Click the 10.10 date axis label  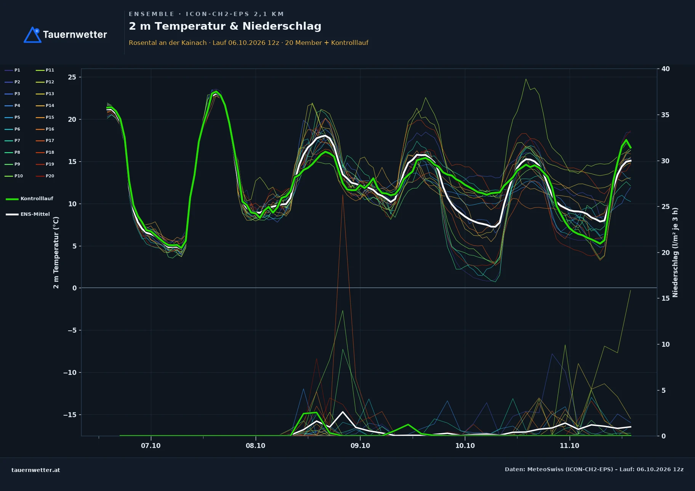pos(465,446)
